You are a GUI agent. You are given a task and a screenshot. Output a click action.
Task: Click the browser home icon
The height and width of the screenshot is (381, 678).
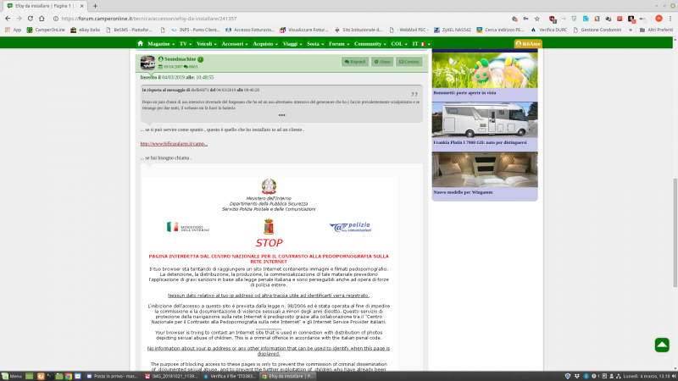(x=42, y=19)
